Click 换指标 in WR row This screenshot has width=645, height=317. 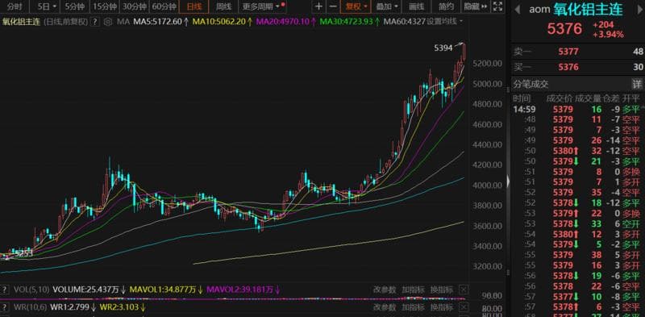[441, 307]
